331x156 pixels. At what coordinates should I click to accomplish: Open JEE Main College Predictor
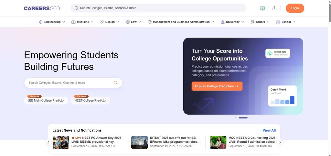46,101
